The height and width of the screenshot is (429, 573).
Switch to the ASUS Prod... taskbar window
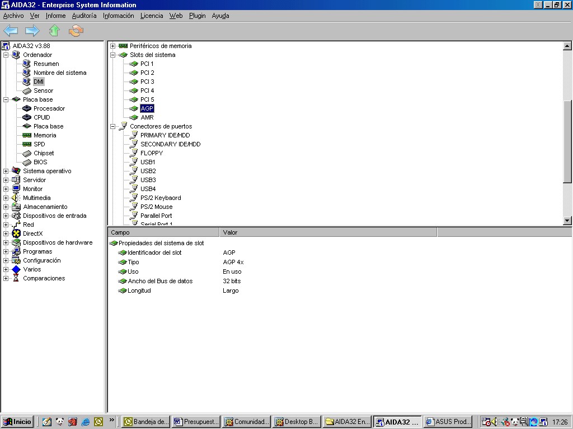point(448,422)
